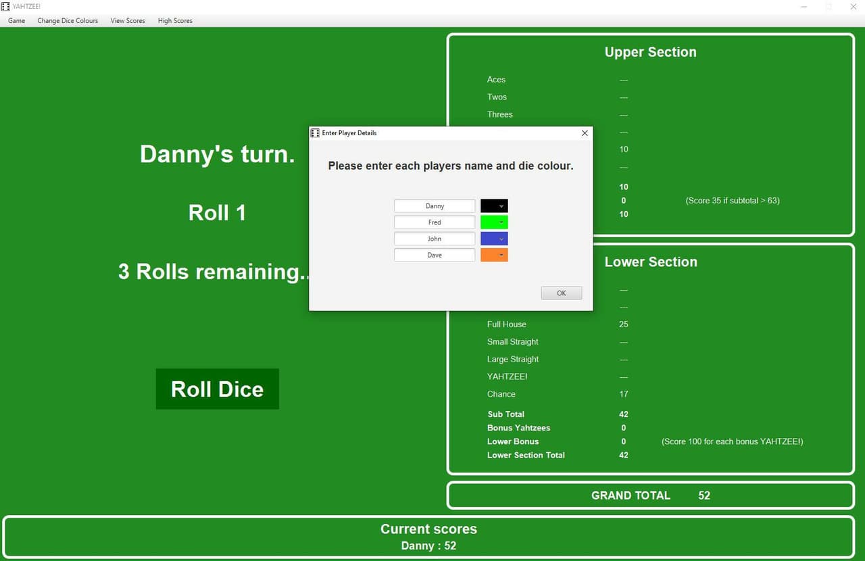Click the Roll Dice button
Viewport: 865px width, 561px height.
point(218,389)
